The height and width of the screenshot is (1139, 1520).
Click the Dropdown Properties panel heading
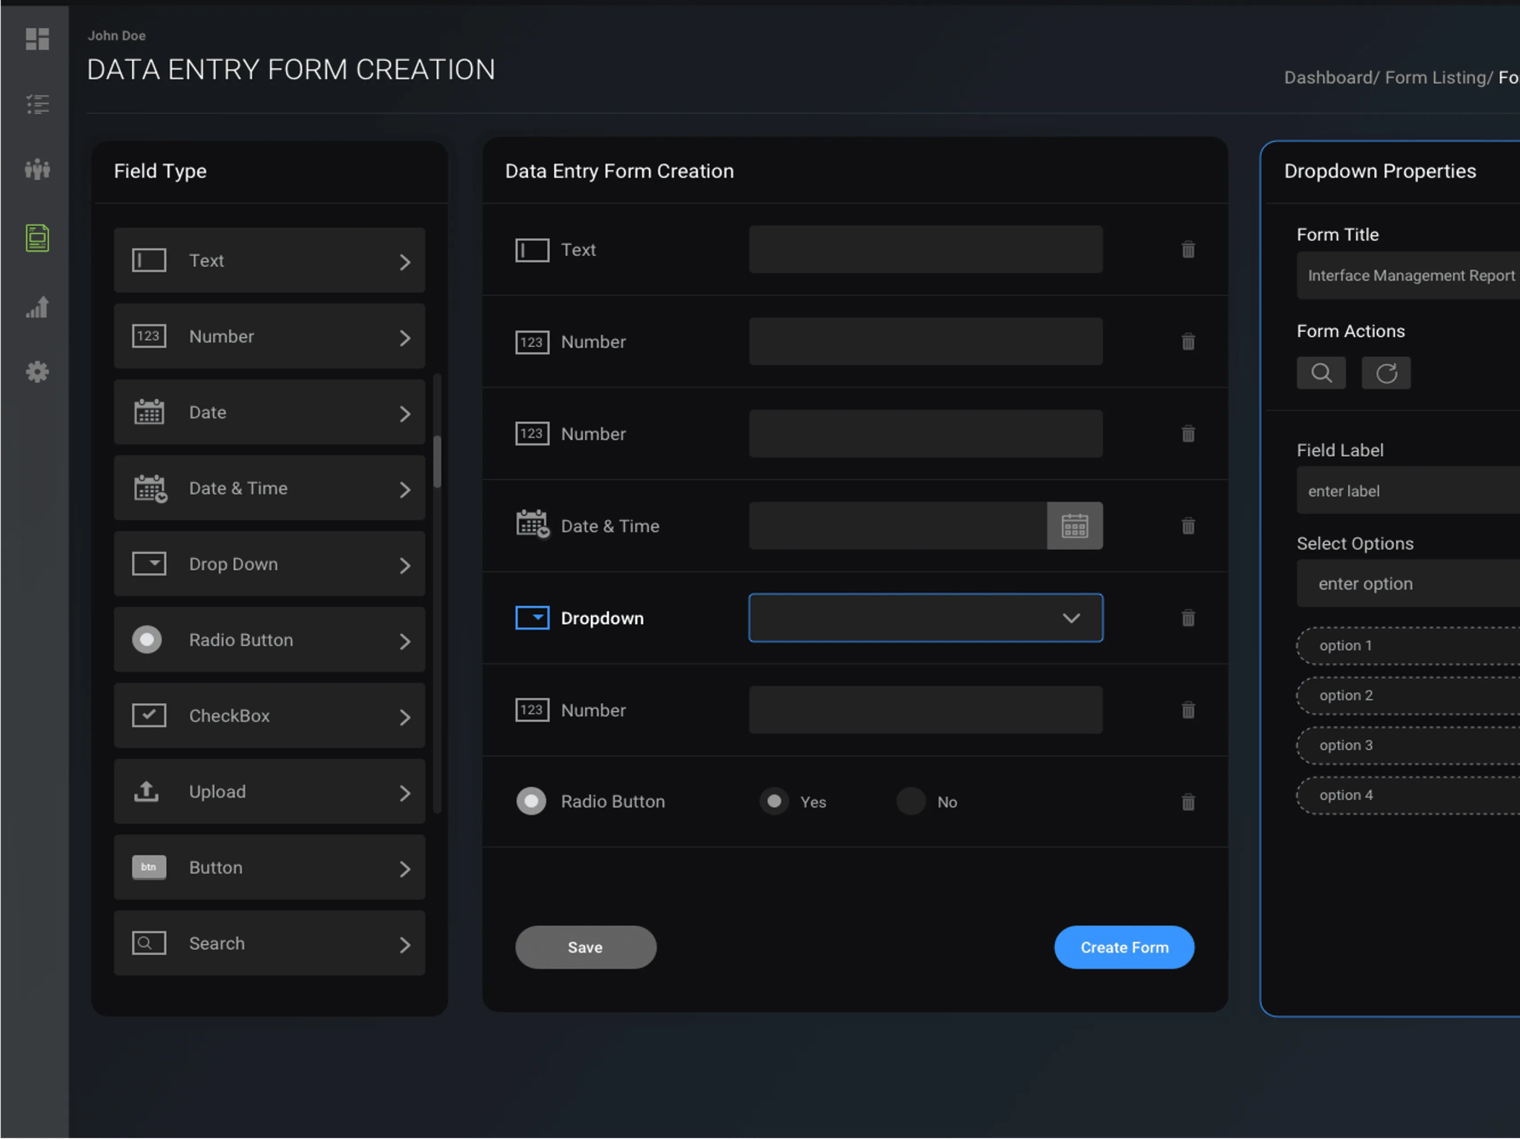coord(1380,171)
